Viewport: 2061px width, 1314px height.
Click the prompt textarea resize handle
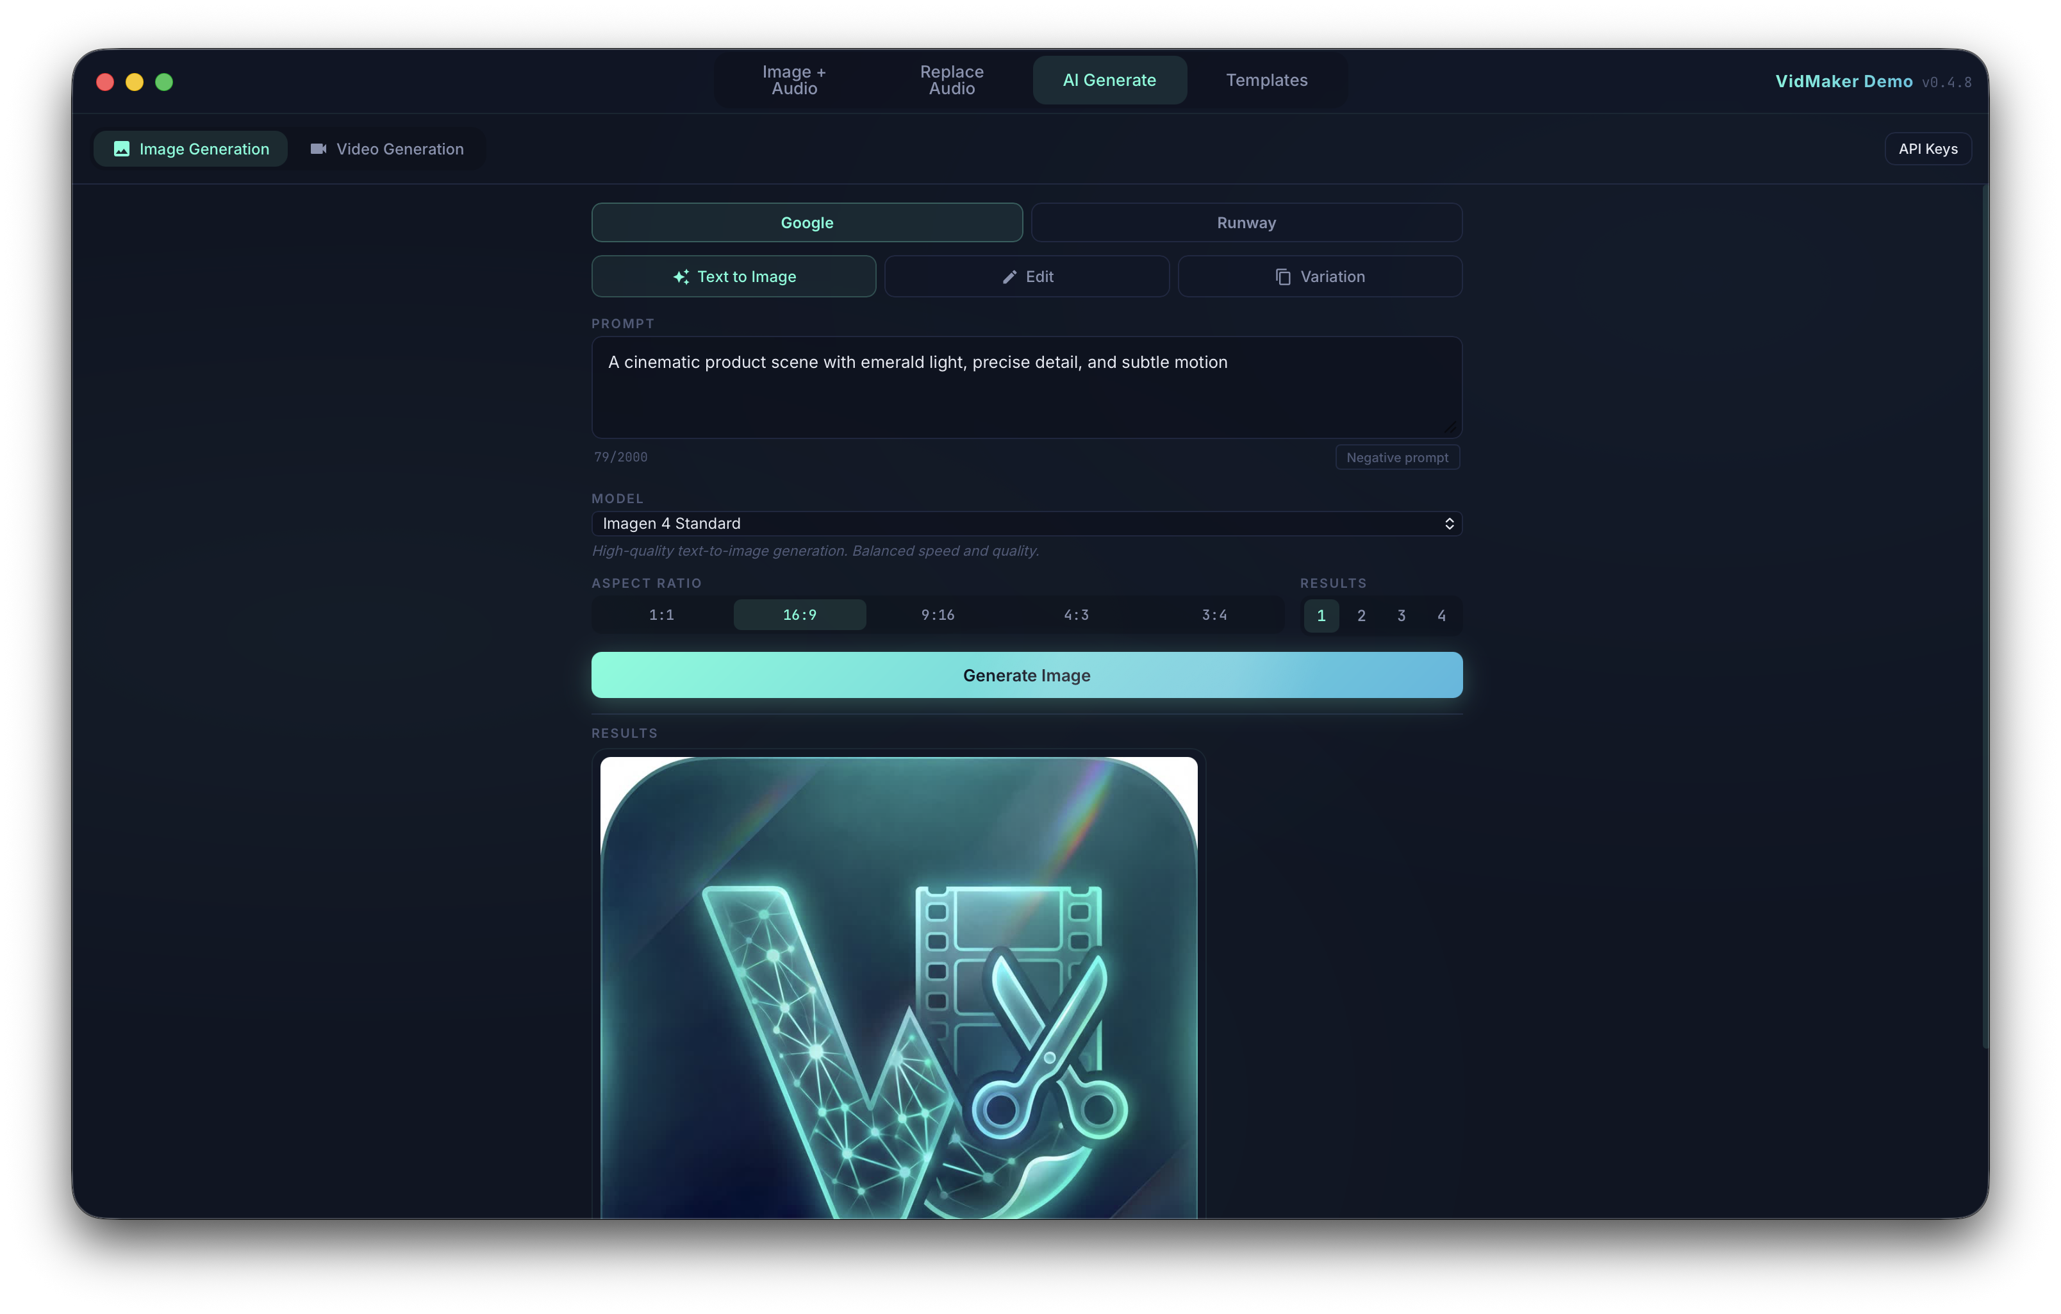tap(1450, 427)
